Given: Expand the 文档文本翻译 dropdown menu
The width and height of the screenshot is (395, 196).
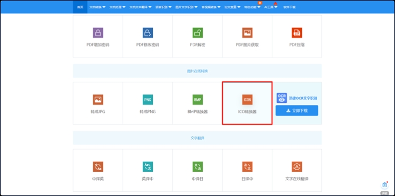Looking at the screenshot, I should click(141, 7).
